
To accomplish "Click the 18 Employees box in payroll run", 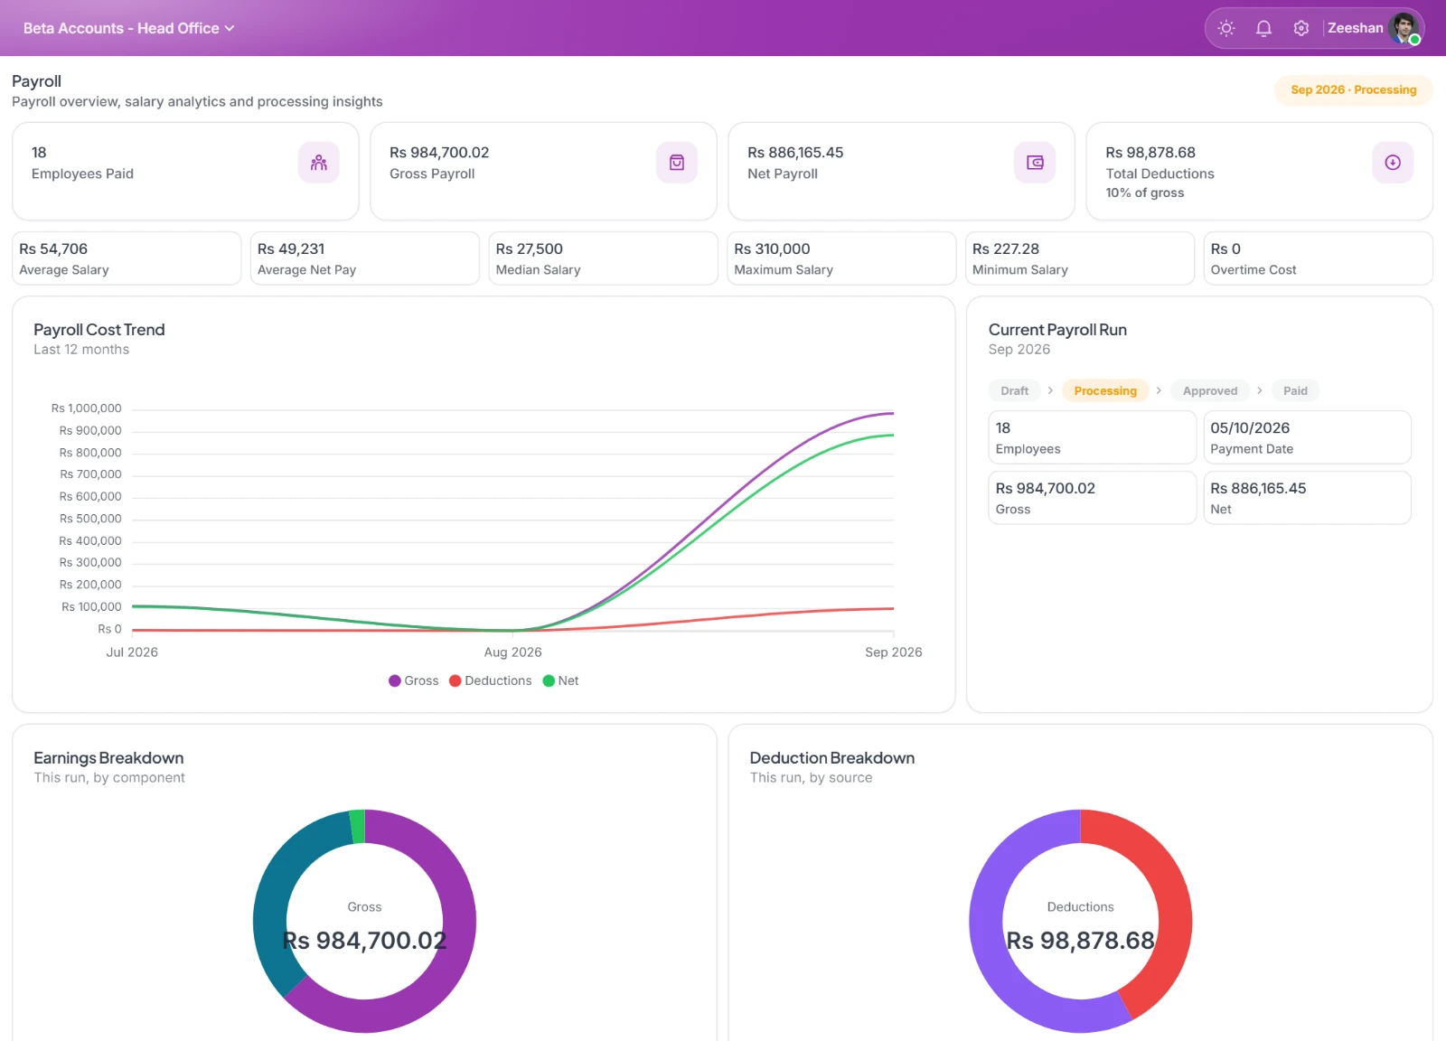I will 1093,437.
